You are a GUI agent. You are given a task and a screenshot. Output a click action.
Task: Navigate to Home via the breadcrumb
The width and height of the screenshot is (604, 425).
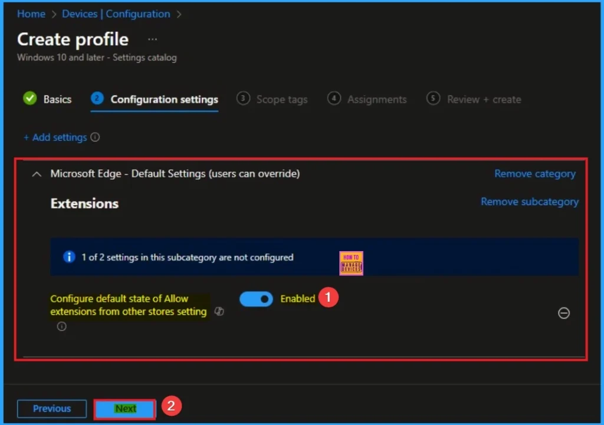(x=31, y=14)
